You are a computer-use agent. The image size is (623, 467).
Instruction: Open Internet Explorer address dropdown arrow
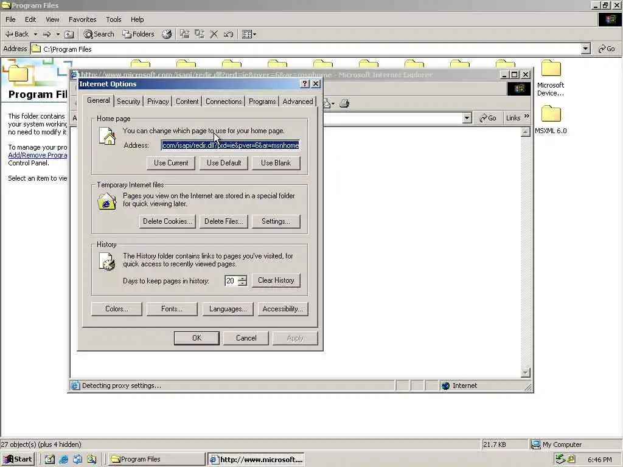(467, 118)
